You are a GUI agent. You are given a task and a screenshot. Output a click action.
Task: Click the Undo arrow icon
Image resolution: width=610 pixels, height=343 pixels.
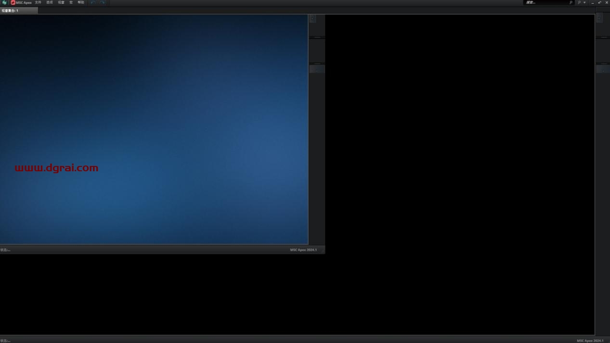(93, 2)
